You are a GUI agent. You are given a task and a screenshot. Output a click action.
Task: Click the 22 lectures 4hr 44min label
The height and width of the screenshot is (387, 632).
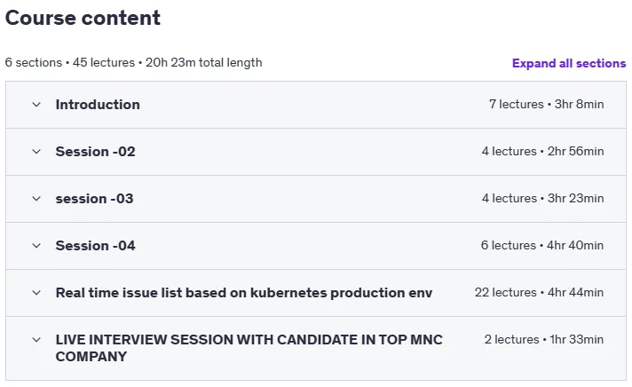[539, 293]
